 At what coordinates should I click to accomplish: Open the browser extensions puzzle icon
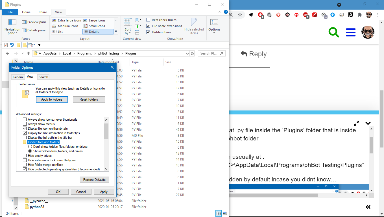(x=359, y=15)
